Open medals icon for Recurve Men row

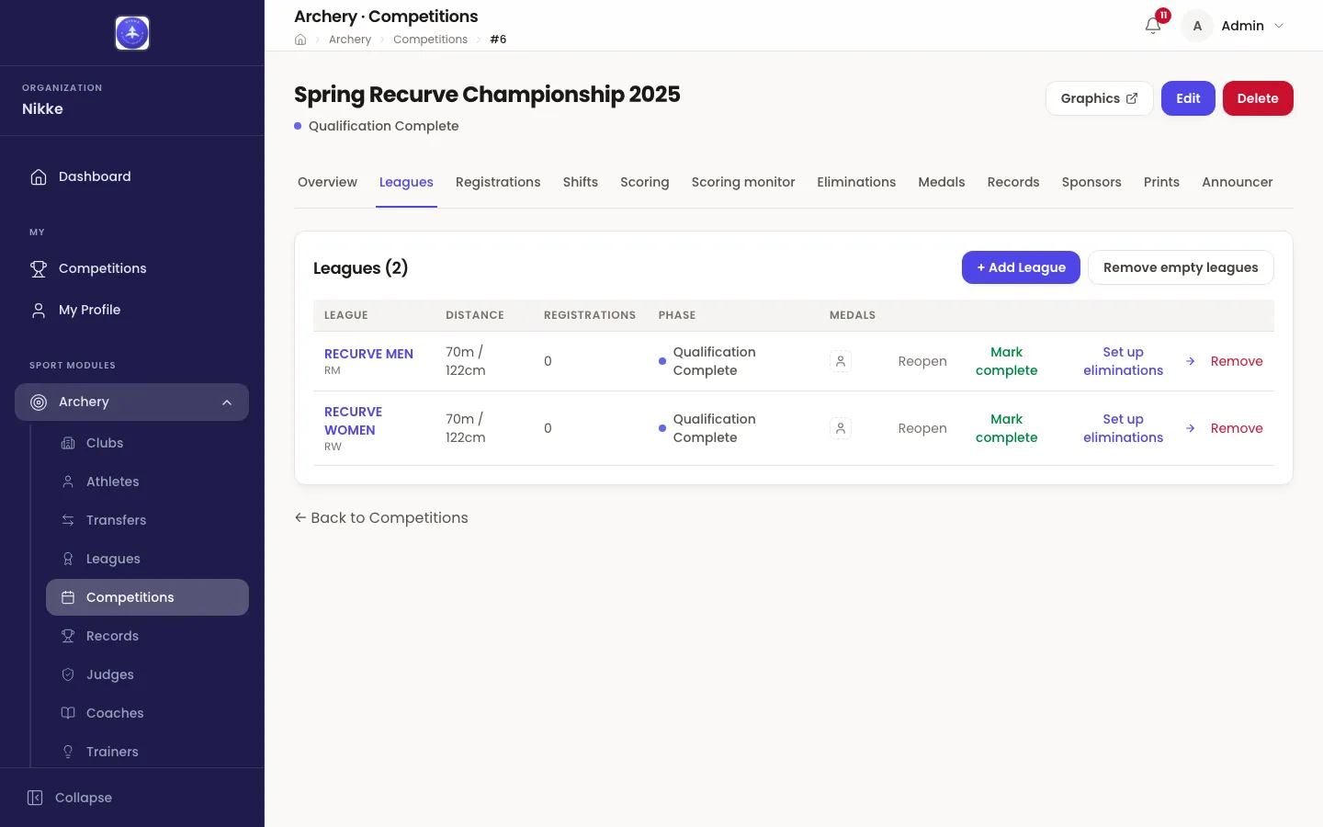(x=841, y=361)
